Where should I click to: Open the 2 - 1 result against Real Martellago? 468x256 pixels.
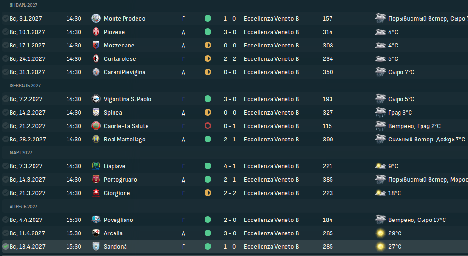(x=230, y=139)
